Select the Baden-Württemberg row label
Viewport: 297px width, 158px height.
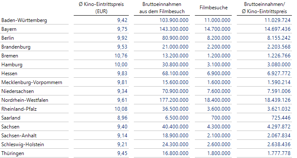click(24, 20)
